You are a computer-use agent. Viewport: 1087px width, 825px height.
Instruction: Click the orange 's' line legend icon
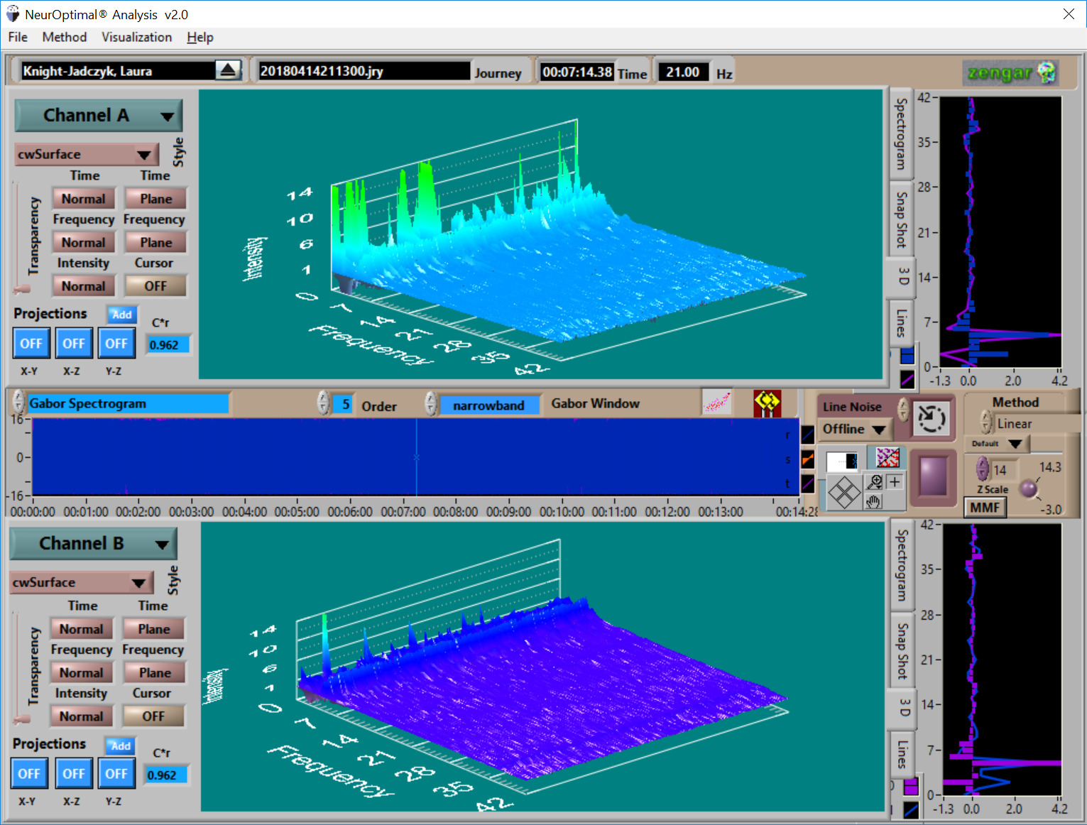807,459
